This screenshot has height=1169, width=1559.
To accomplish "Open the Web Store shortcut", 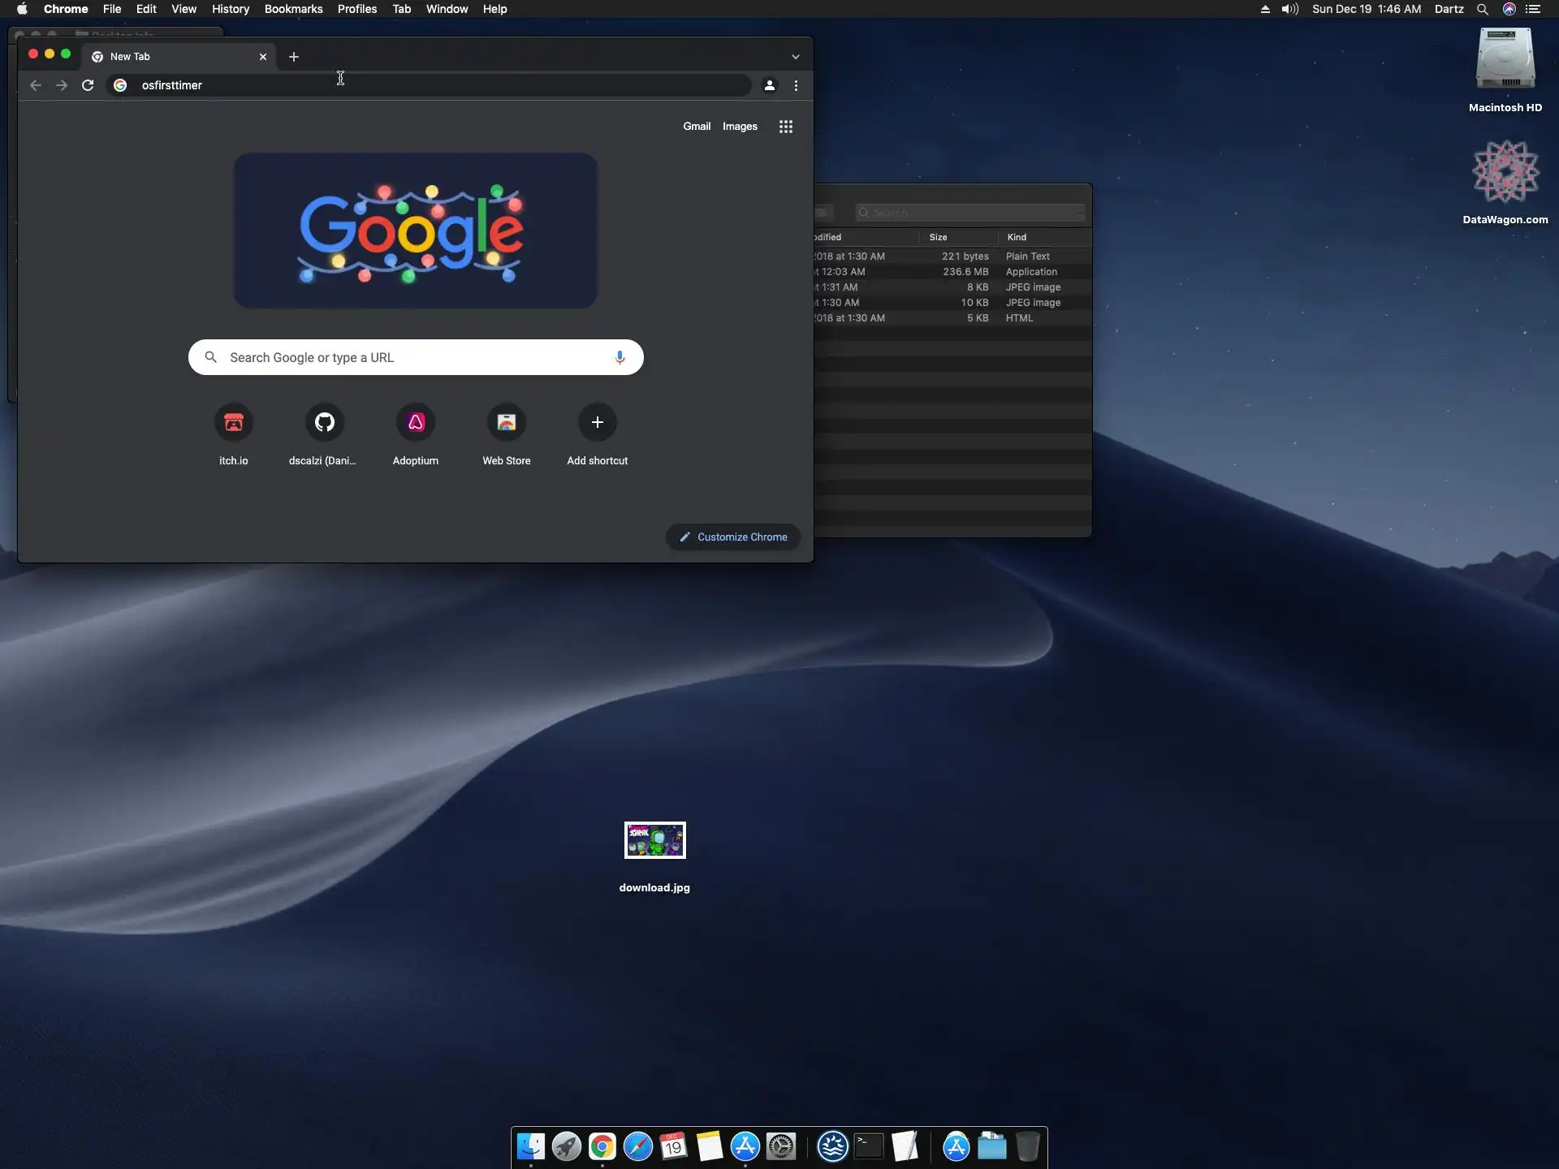I will click(x=507, y=422).
